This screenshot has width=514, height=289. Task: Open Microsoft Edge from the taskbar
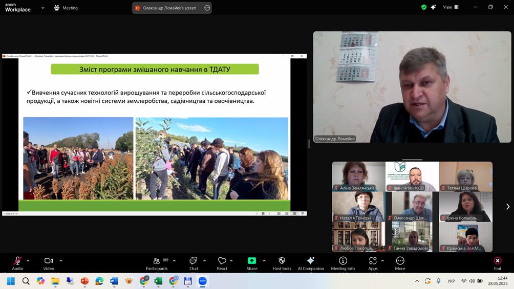99,281
